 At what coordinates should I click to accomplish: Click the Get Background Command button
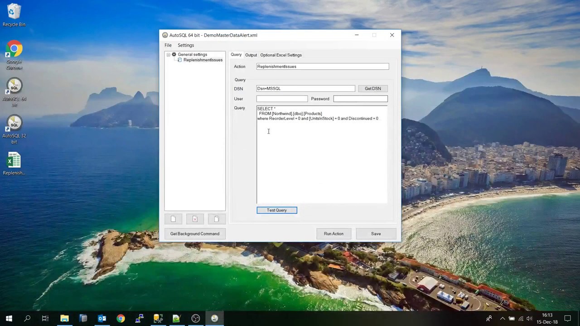pos(195,234)
